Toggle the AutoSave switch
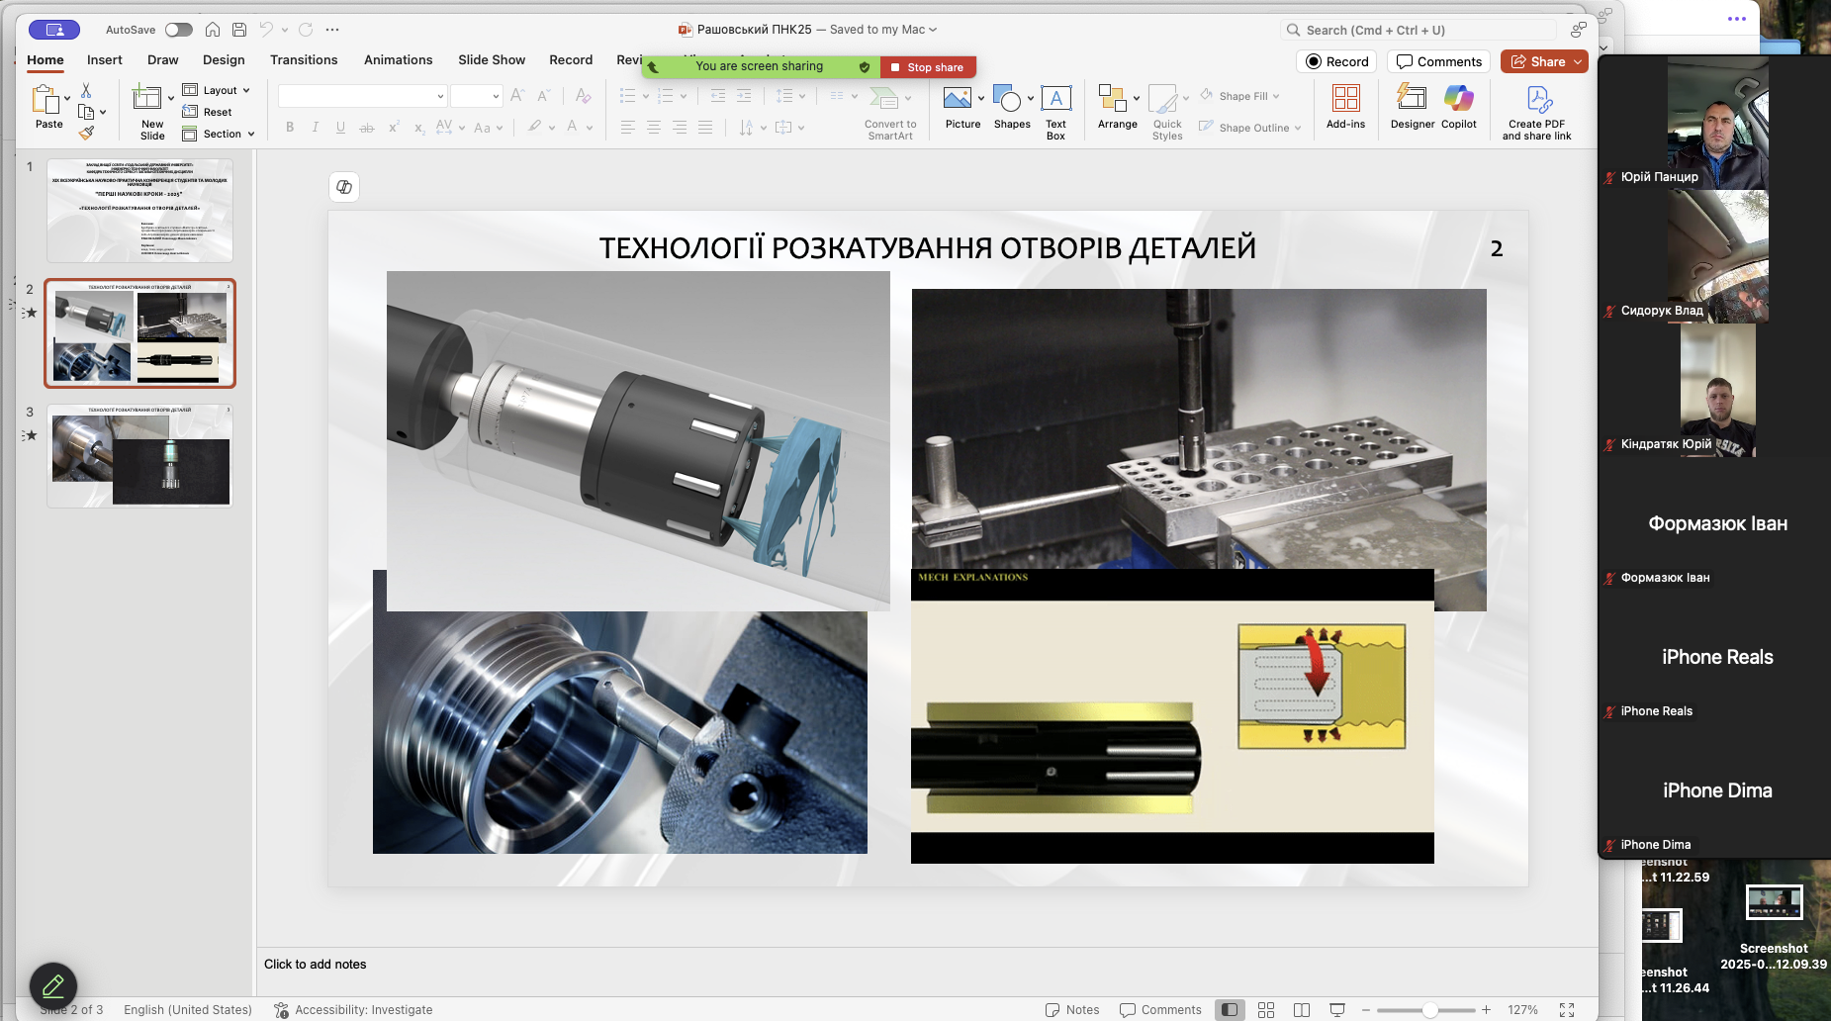 [178, 30]
